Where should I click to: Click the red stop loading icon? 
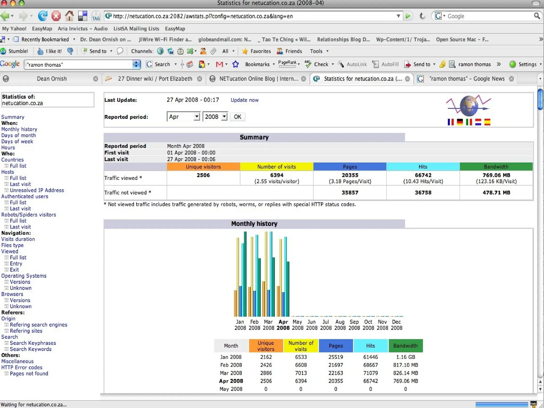tap(56, 16)
